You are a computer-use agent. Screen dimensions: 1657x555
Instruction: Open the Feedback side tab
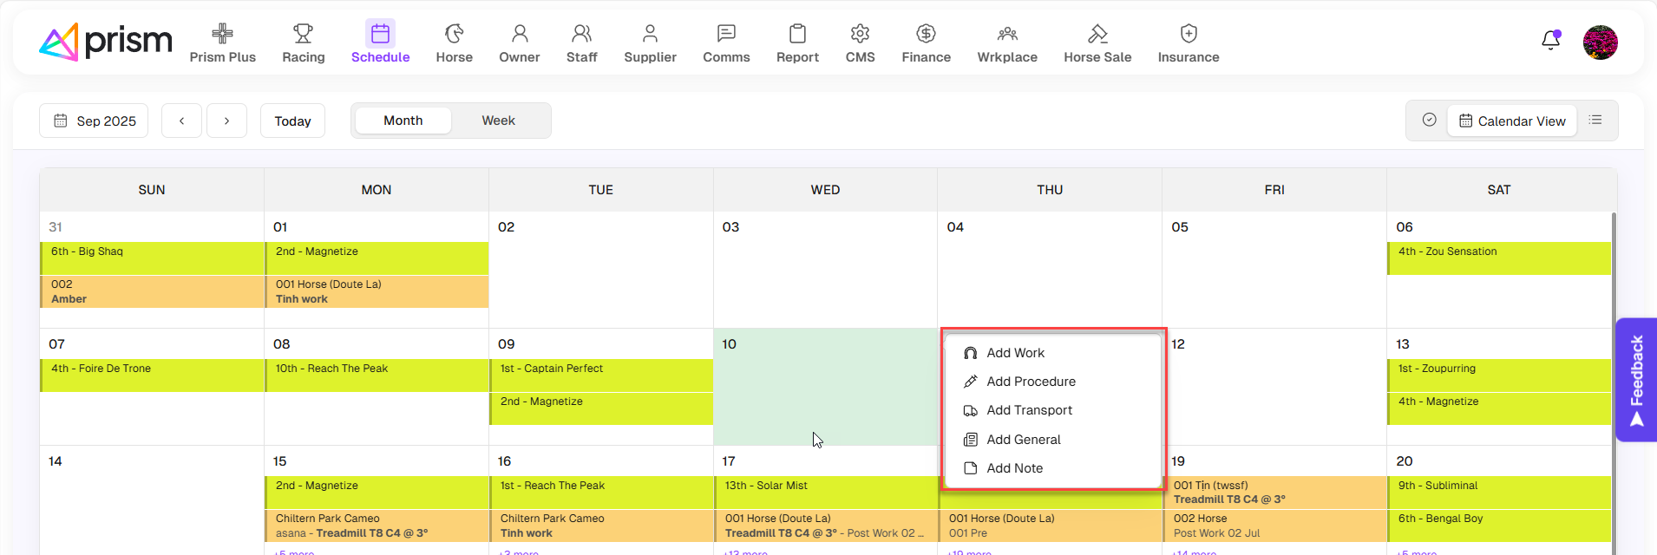(1636, 380)
